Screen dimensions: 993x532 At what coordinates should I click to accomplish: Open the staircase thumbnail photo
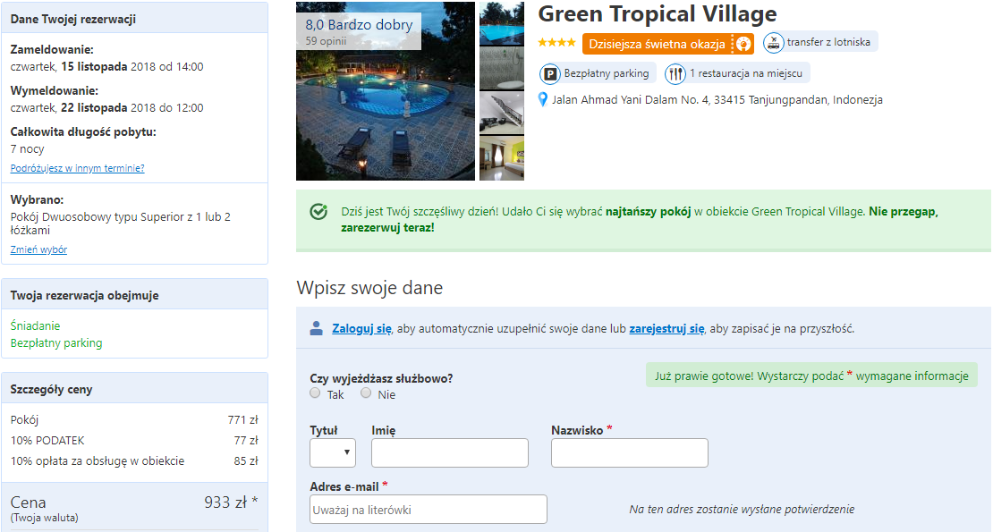[x=502, y=114]
